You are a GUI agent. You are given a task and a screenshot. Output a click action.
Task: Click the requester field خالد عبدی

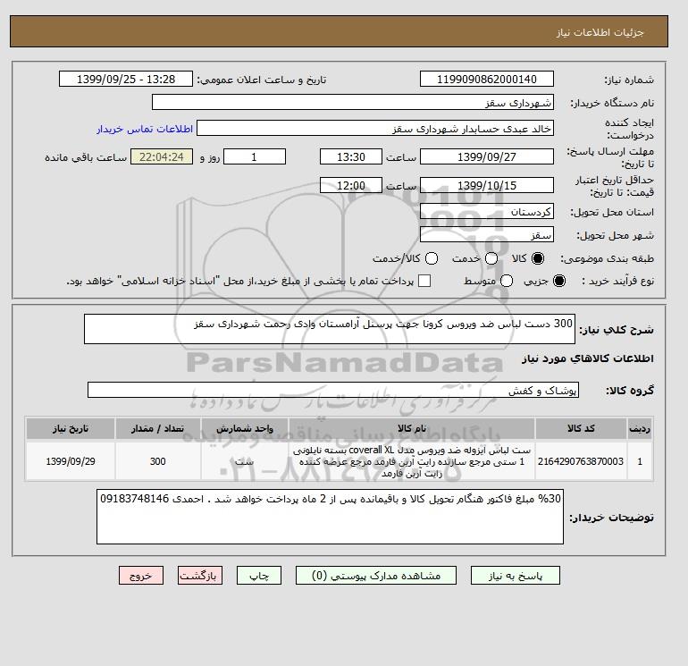click(x=375, y=129)
